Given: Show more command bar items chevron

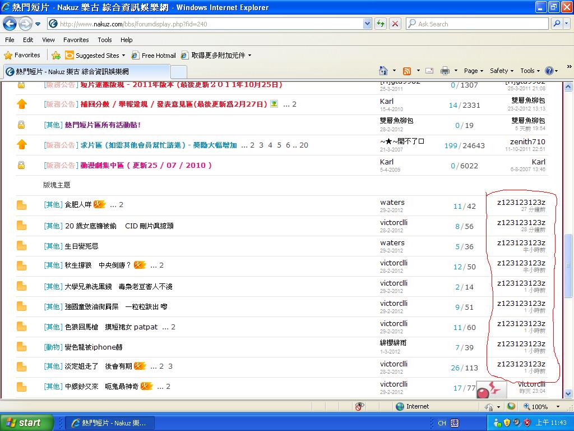Looking at the screenshot, I should click(570, 67).
